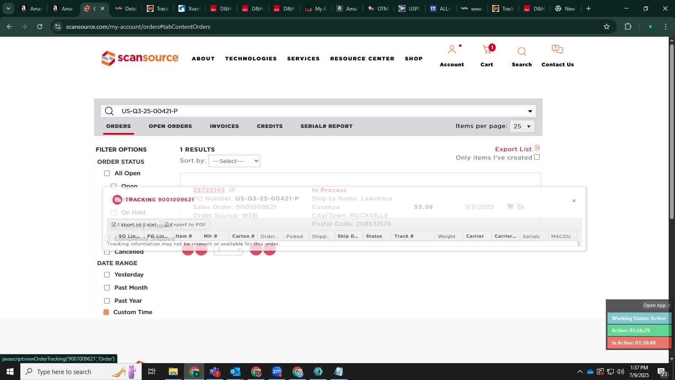This screenshot has width=675, height=380.
Task: Click the Custom Time filter link
Action: tap(132, 312)
